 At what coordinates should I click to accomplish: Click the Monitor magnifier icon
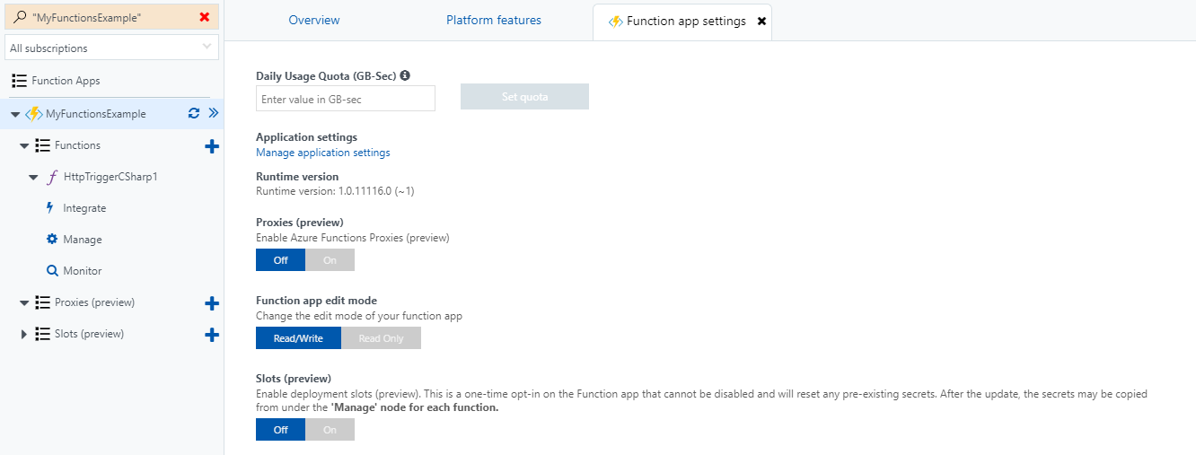(52, 271)
